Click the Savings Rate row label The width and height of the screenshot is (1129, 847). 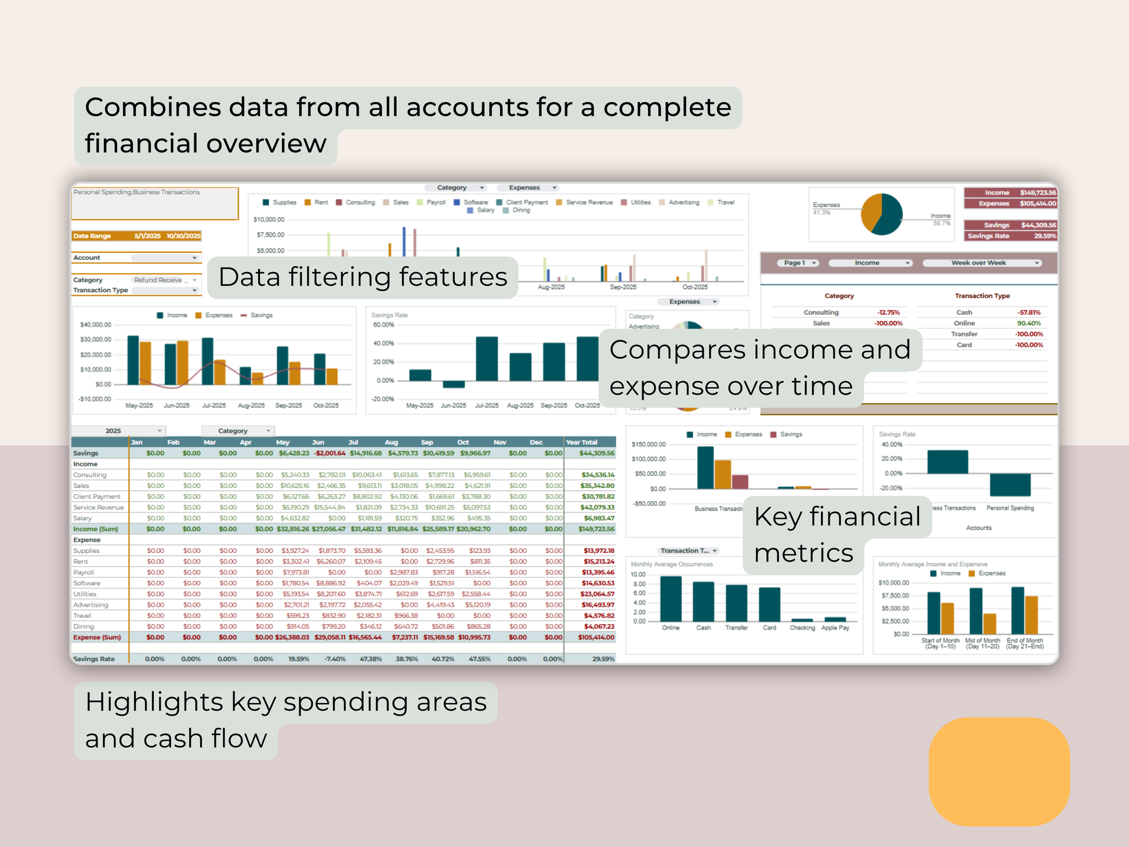94,659
